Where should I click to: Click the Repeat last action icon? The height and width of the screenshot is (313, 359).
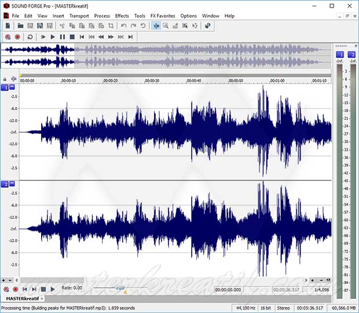[x=143, y=26]
